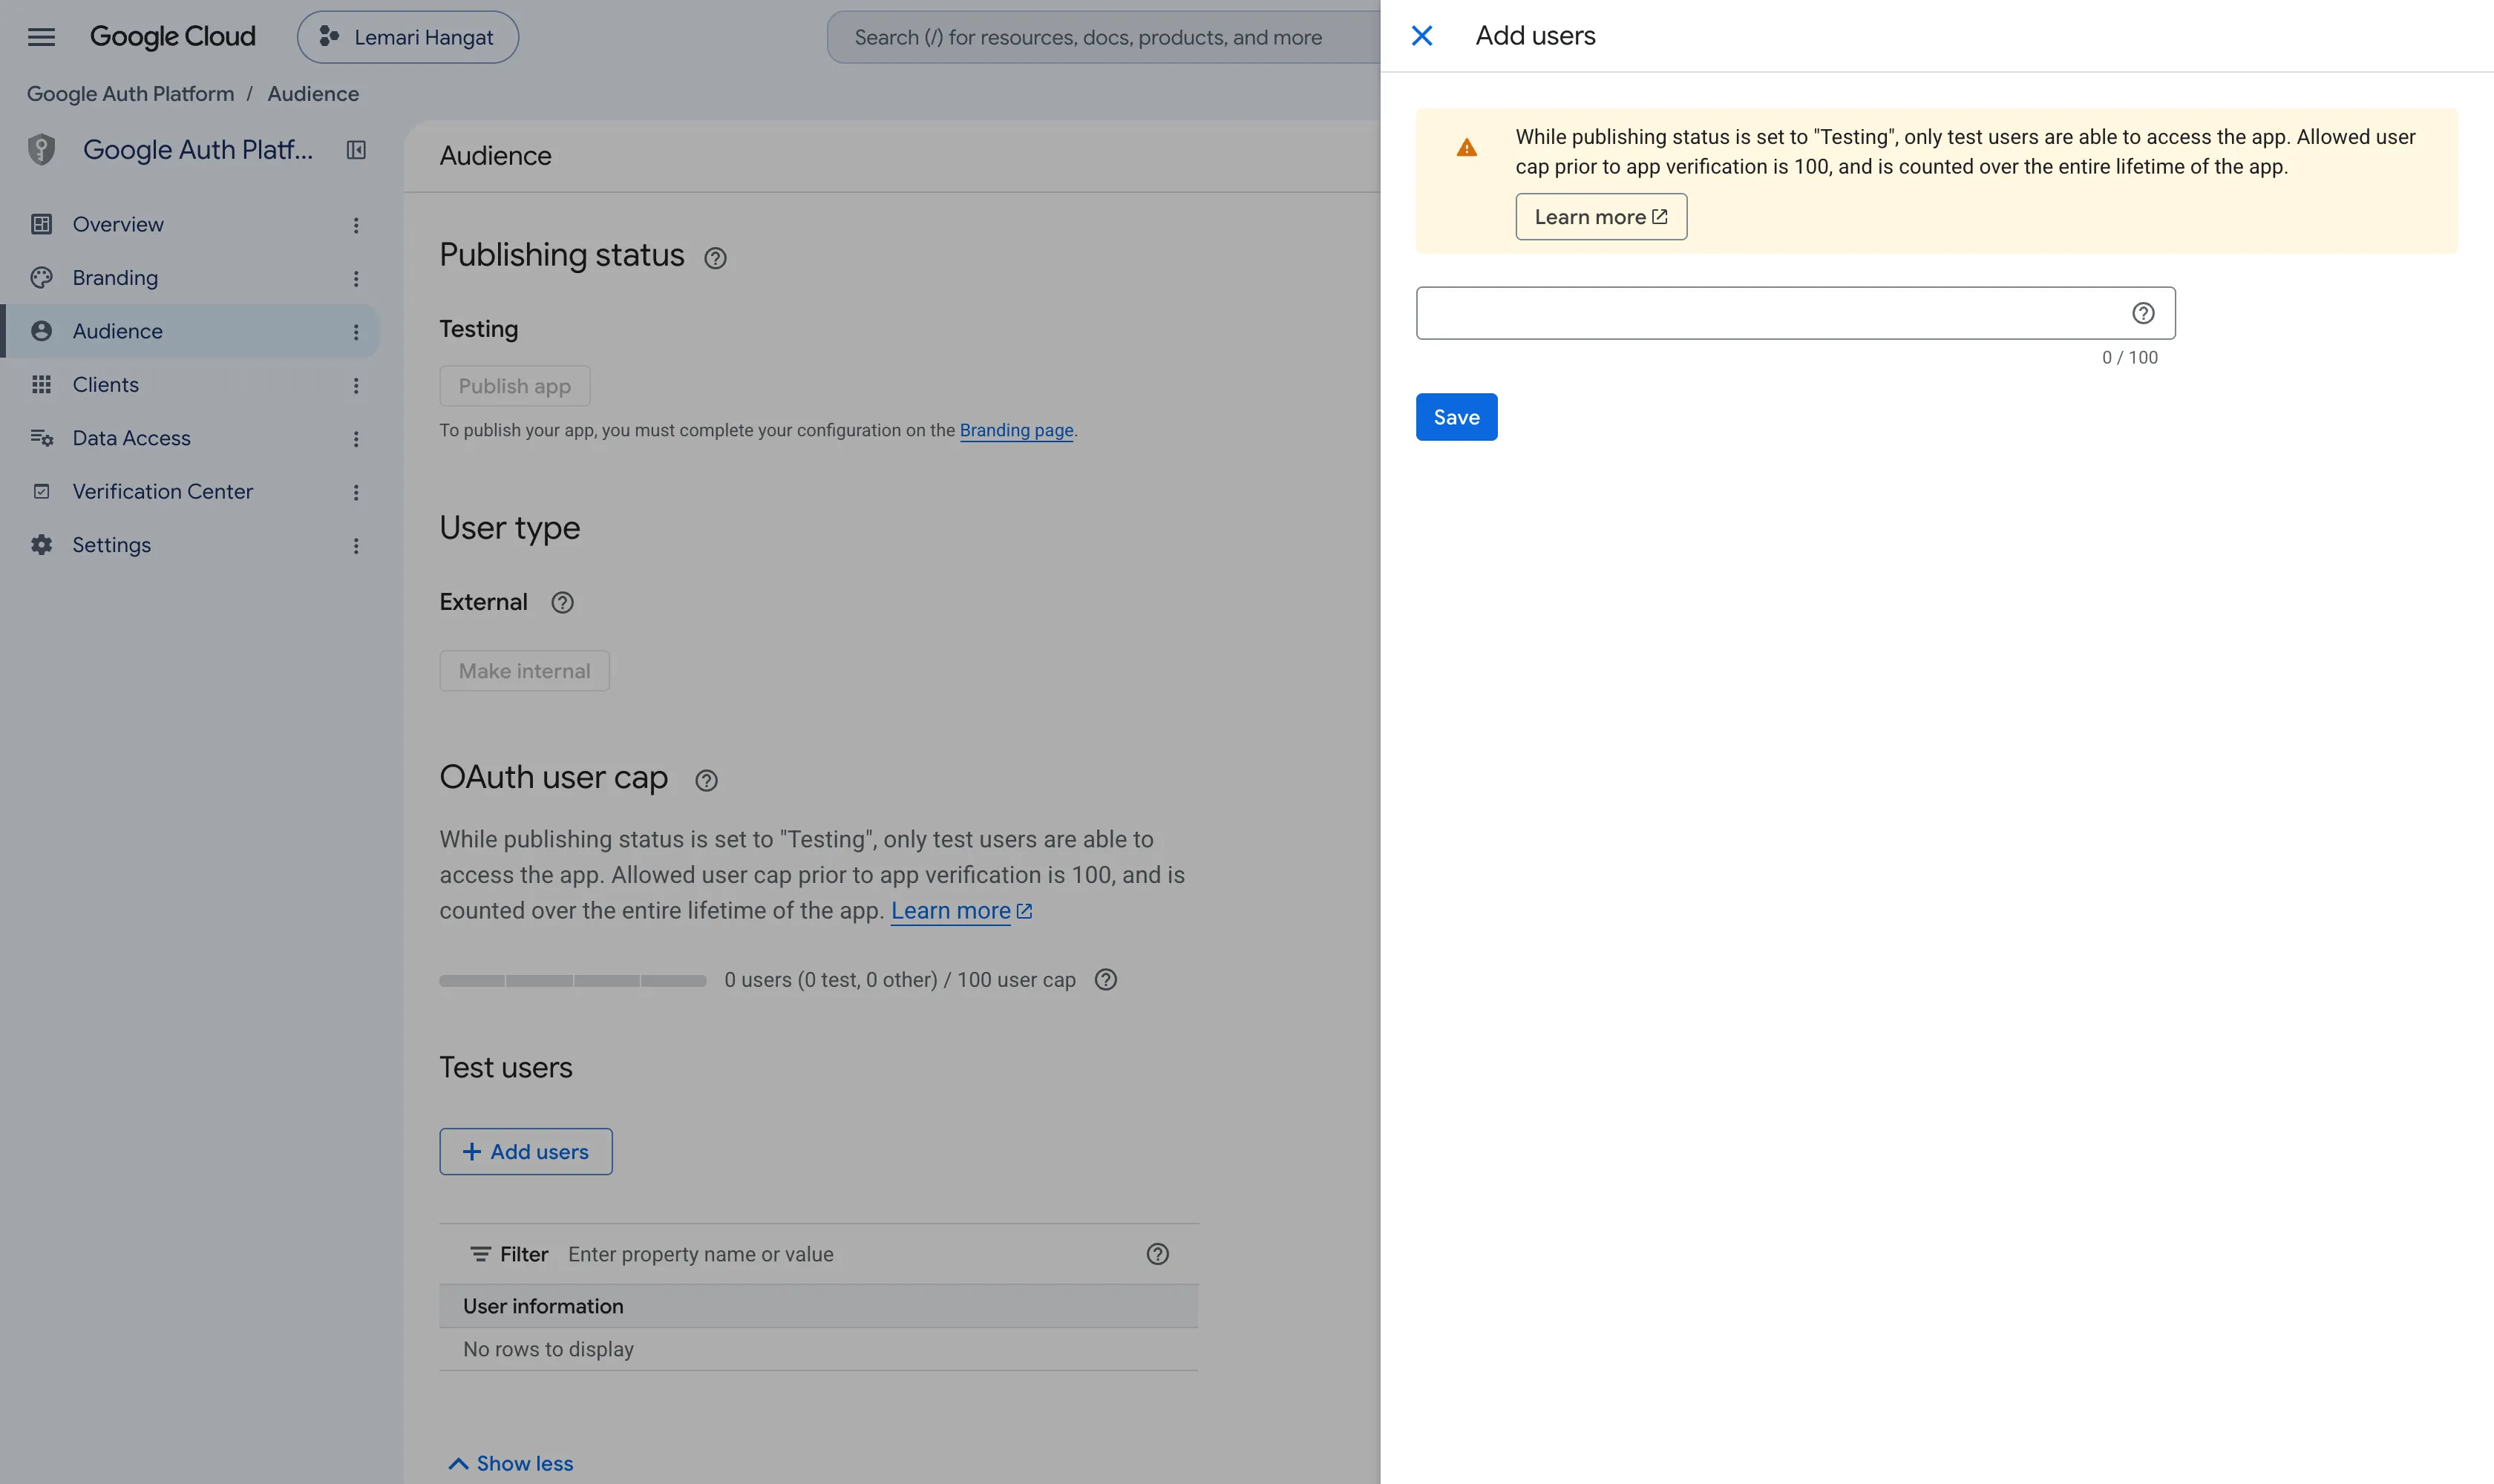Close the Add users panel
This screenshot has width=2494, height=1484.
1421,36
